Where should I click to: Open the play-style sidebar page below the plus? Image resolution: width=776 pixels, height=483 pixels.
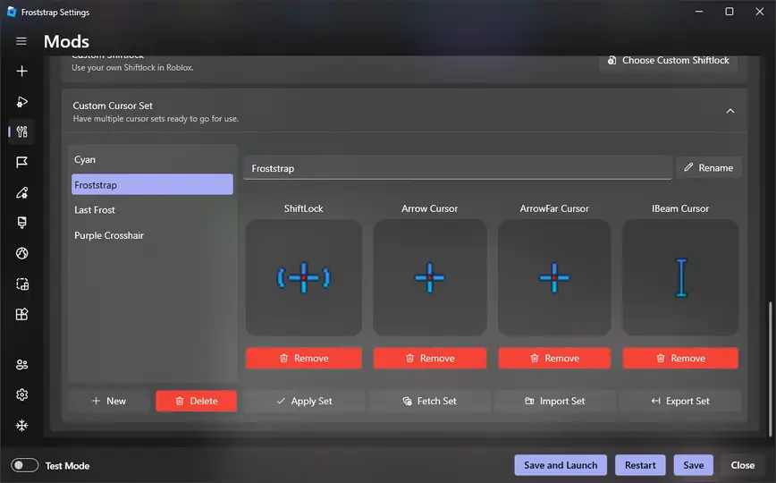tap(21, 102)
